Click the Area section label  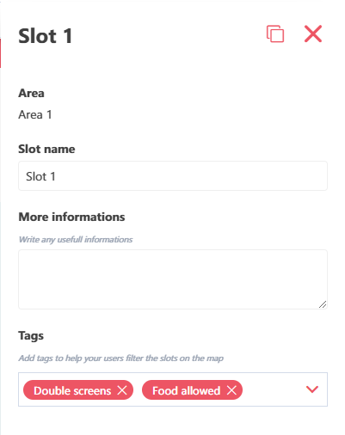coord(31,93)
